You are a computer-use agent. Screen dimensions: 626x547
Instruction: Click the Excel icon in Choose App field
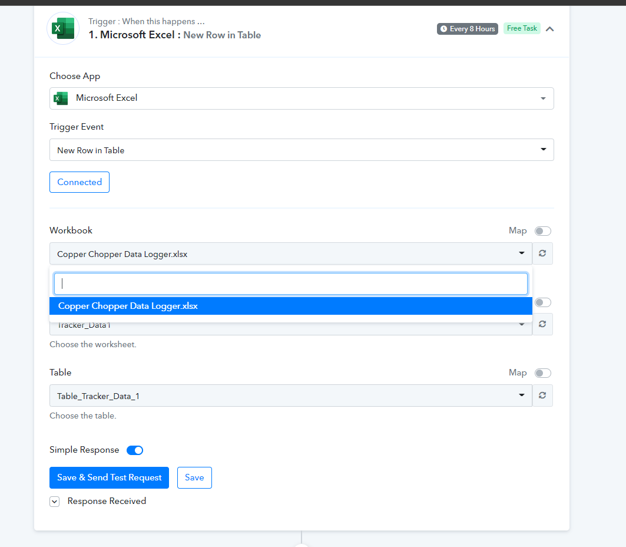(61, 98)
